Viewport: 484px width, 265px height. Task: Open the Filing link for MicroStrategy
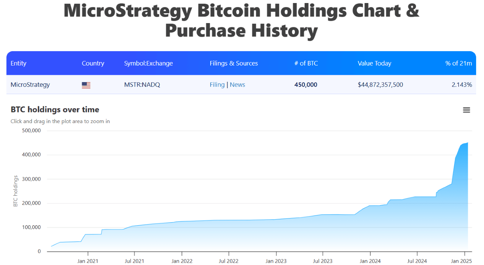217,85
